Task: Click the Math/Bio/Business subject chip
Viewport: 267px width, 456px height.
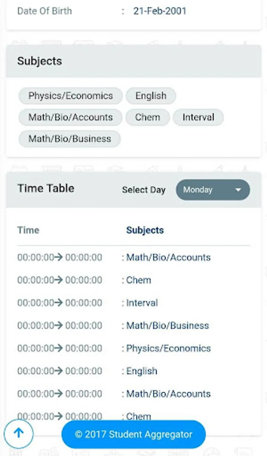Action: pyautogui.click(x=70, y=139)
